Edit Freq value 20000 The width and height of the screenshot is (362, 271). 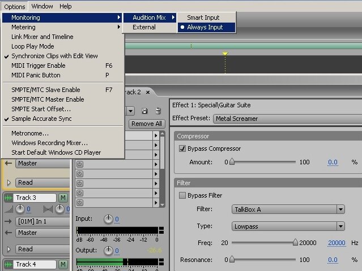tap(337, 243)
